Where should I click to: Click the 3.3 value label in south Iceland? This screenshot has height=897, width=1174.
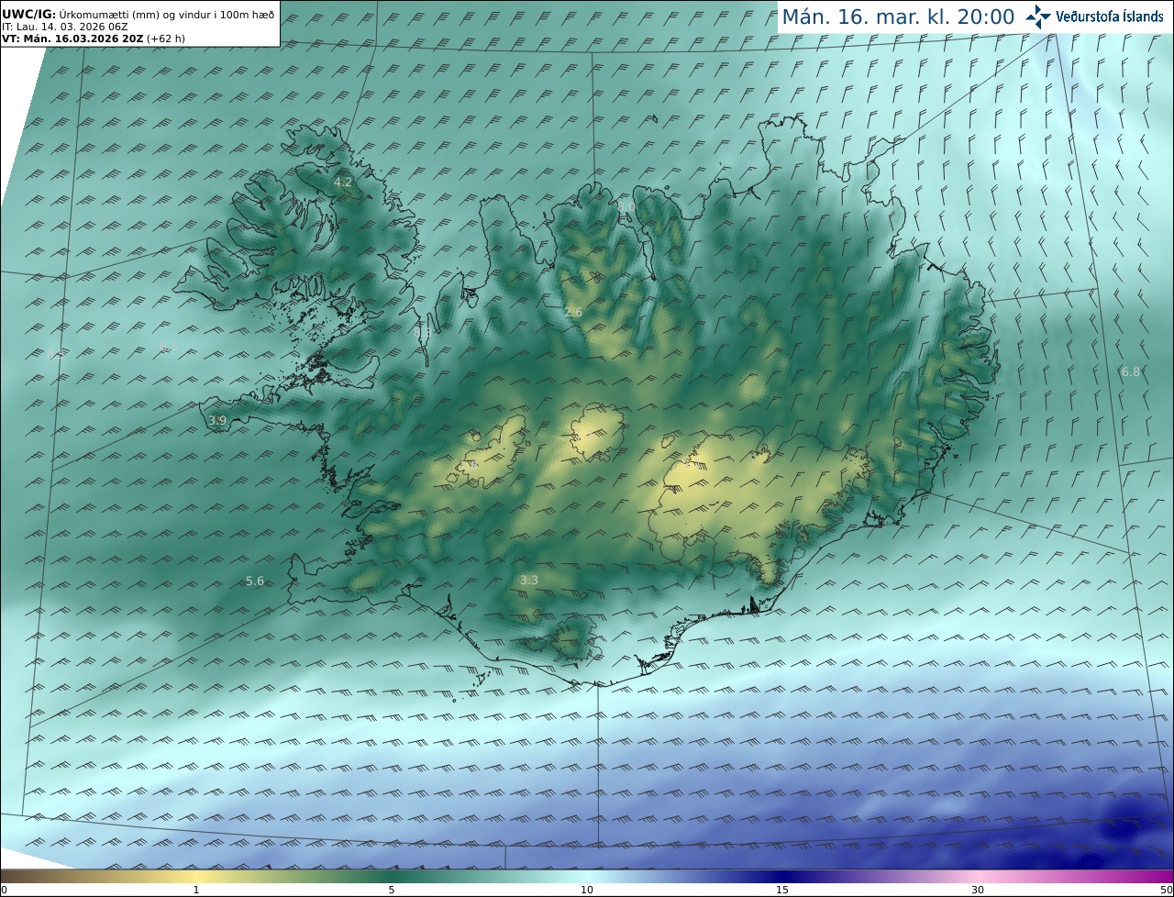529,581
